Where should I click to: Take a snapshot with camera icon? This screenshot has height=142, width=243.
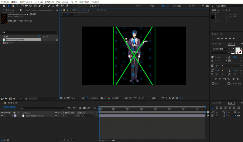[102, 98]
